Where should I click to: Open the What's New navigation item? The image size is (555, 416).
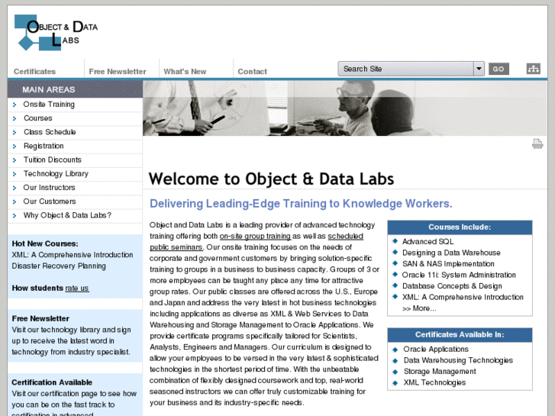[185, 72]
